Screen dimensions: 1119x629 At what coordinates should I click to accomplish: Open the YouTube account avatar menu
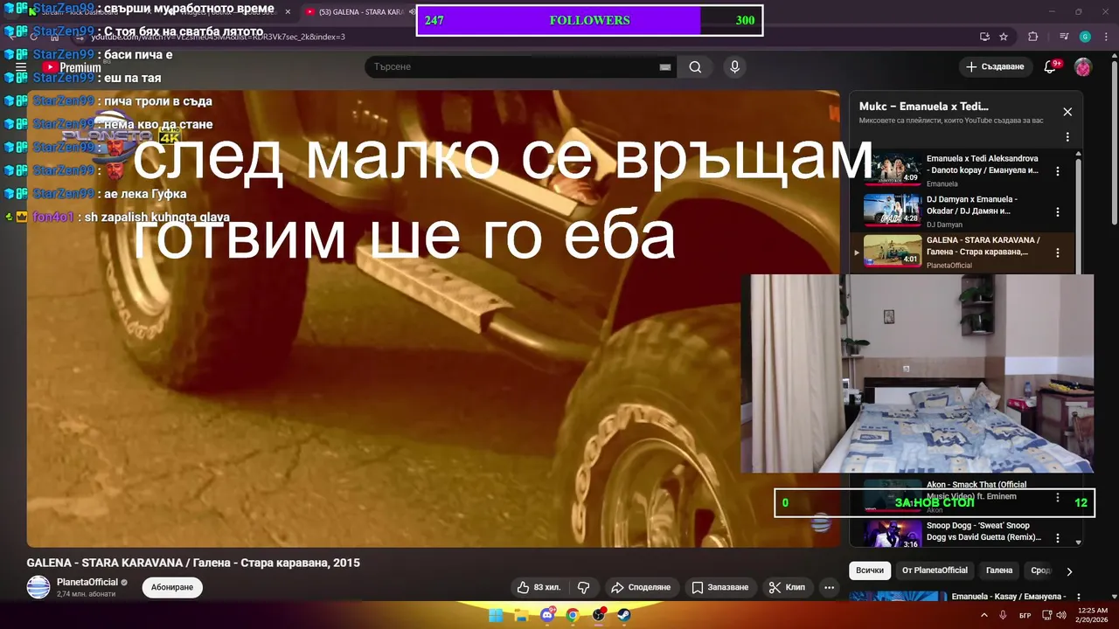(1083, 67)
